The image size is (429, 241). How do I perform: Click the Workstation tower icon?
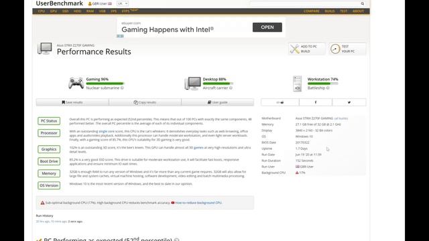(x=298, y=84)
